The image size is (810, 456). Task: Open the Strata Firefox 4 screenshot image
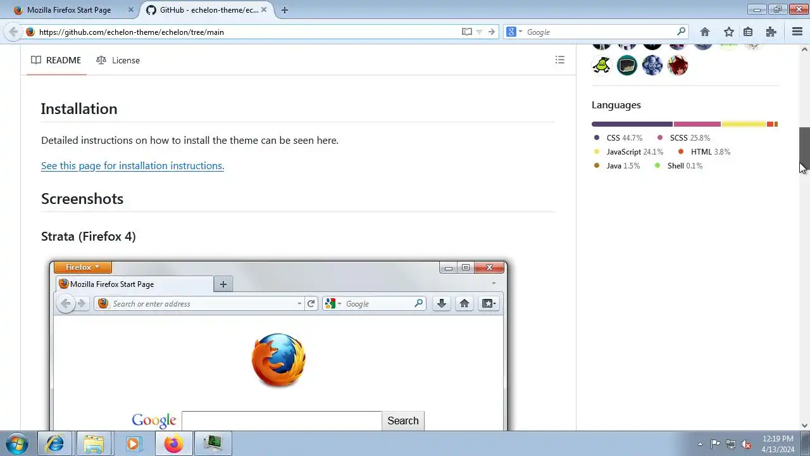pos(278,345)
